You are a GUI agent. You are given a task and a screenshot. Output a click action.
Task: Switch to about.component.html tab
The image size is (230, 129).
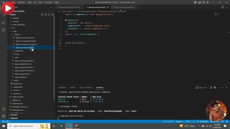(x=69, y=7)
